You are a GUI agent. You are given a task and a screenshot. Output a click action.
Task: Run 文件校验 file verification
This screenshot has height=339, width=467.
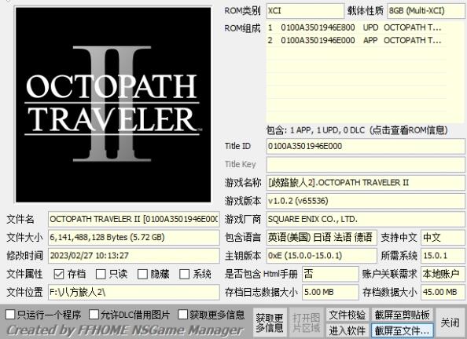coord(347,315)
